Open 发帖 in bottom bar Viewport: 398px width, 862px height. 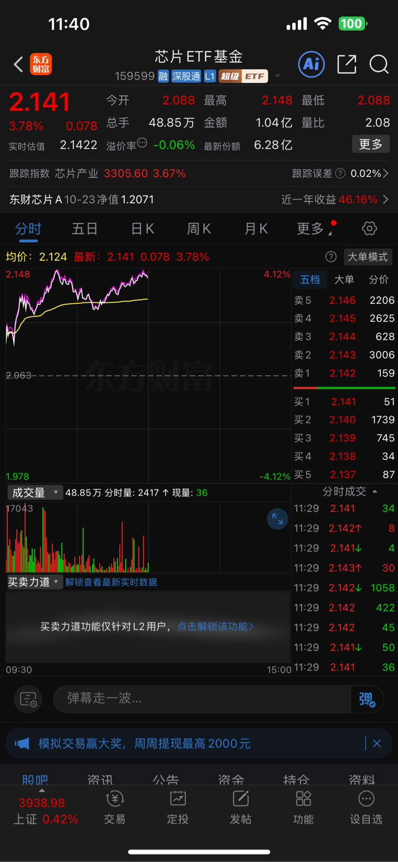click(x=240, y=807)
